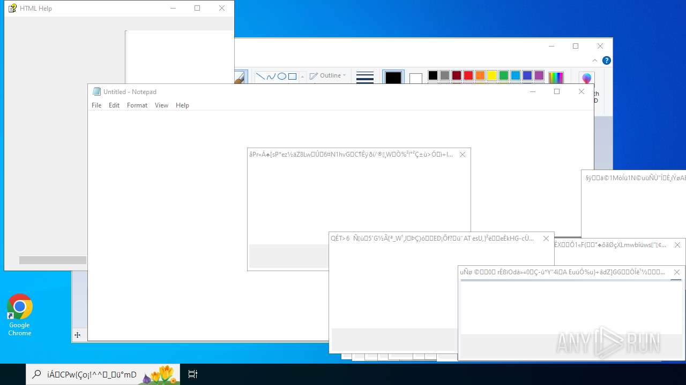Pick the green palette swatch
Viewport: 686px width, 385px height.
pos(504,75)
